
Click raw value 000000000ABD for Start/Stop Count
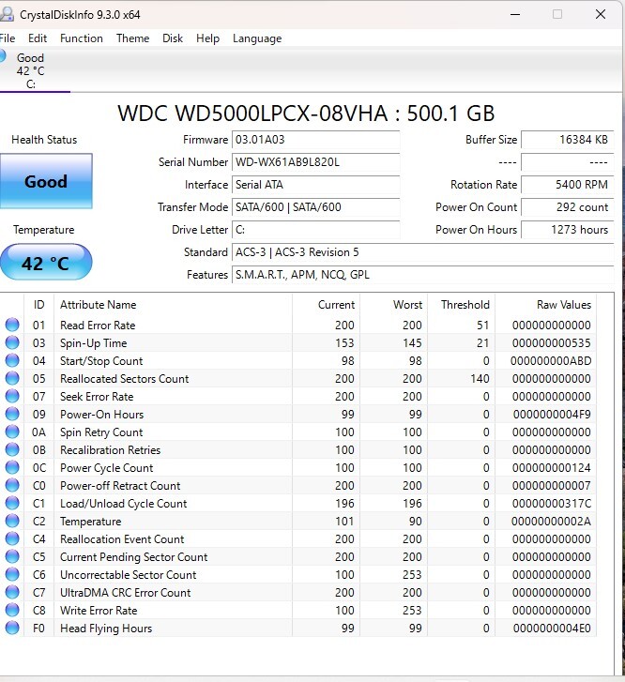click(551, 360)
